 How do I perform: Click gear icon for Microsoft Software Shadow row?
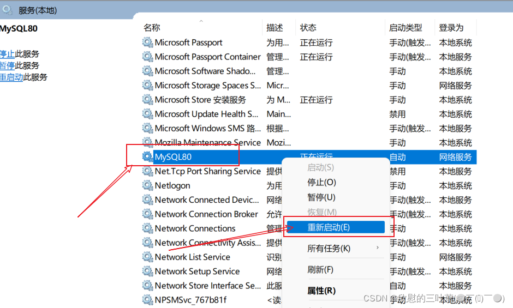(147, 71)
